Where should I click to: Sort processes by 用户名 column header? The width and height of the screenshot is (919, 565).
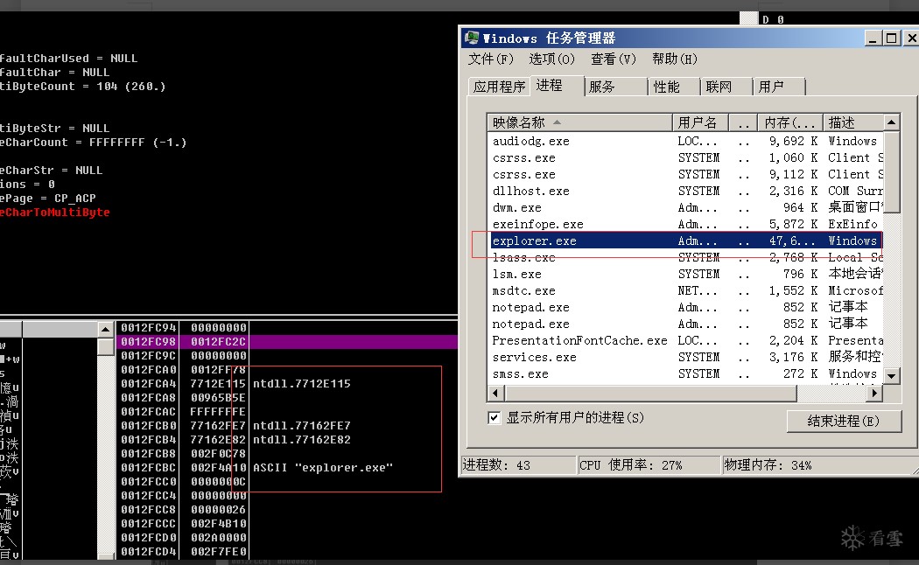click(x=700, y=122)
